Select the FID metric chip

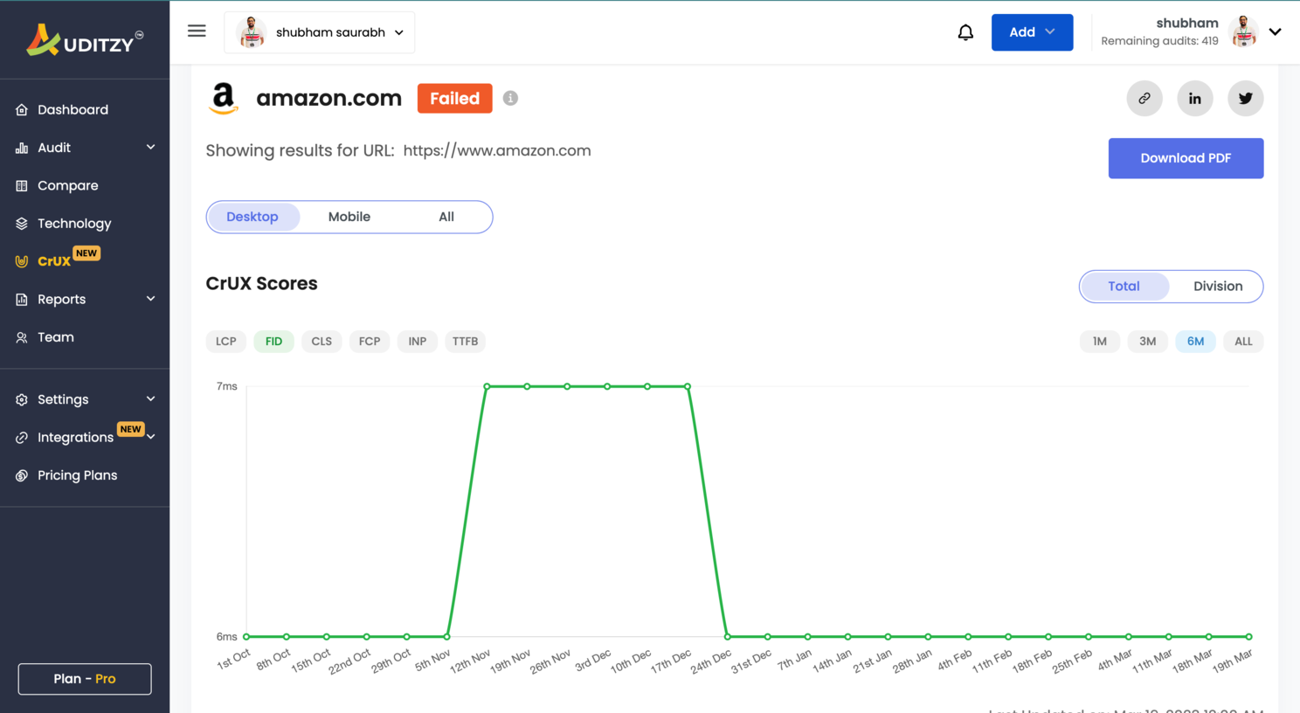click(x=274, y=342)
